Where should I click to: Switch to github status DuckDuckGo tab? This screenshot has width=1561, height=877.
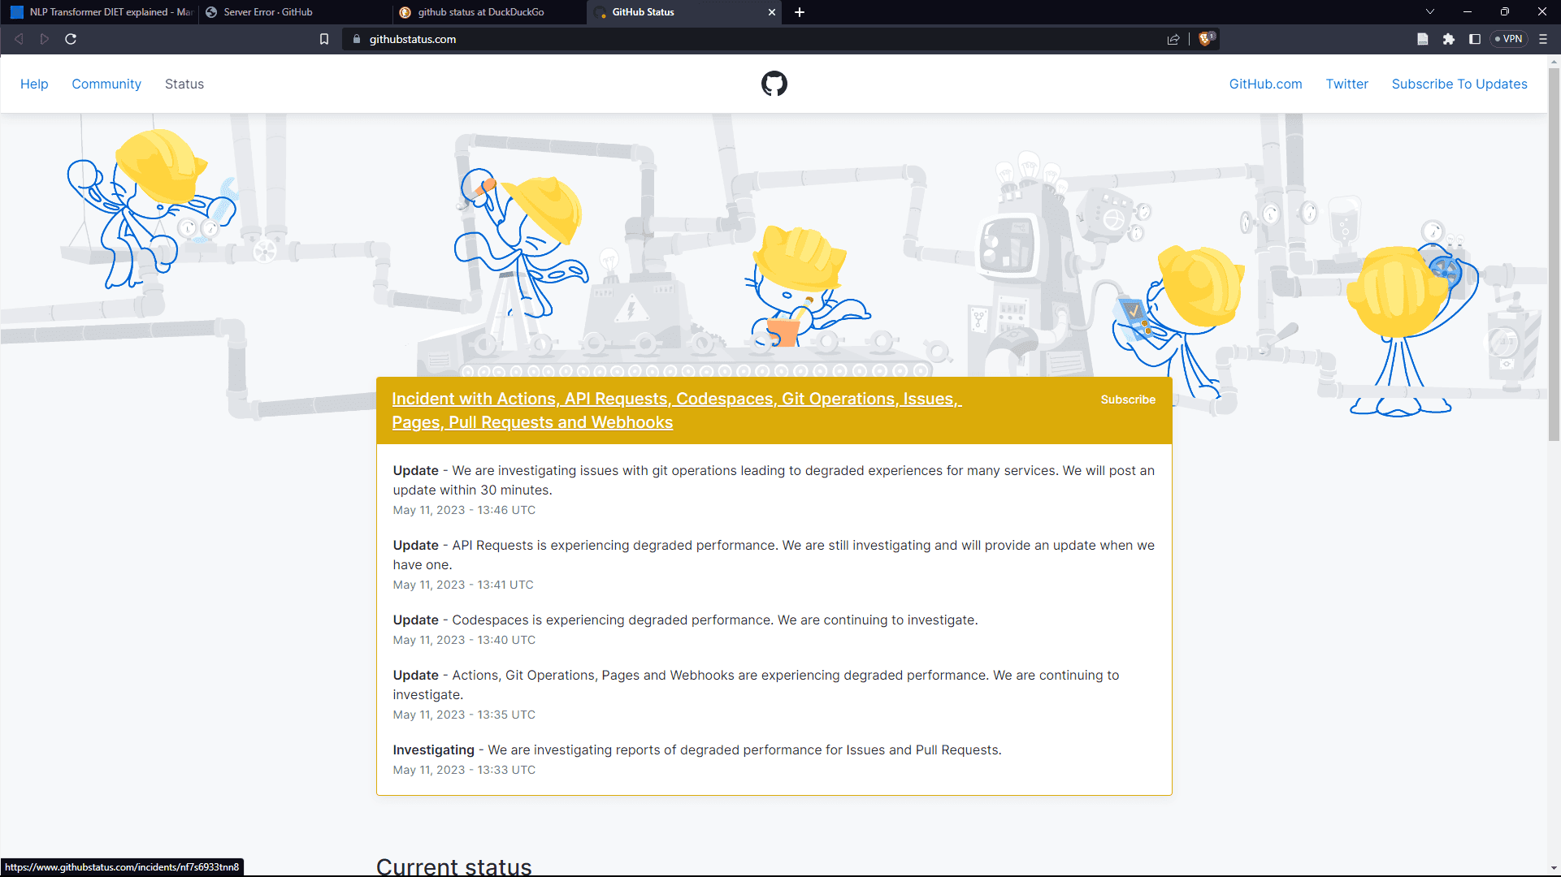[x=490, y=12]
